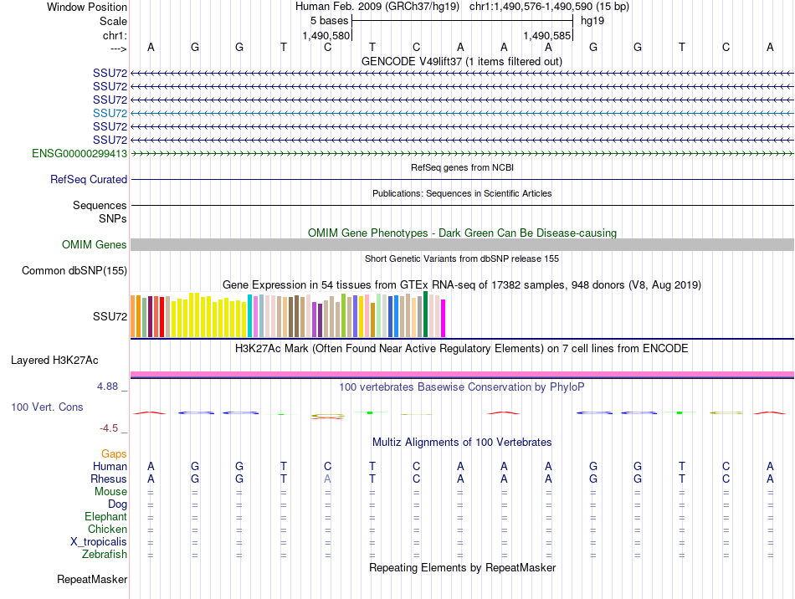Open the ENSG00000299413 gene track label

pyautogui.click(x=79, y=153)
